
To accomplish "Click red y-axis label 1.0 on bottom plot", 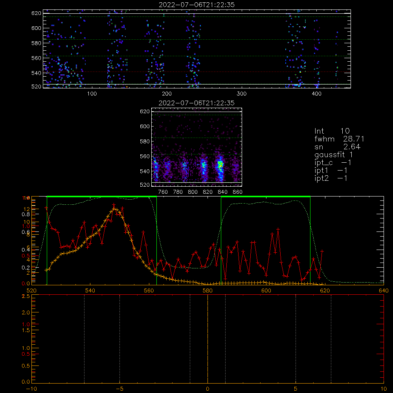I will [x=26, y=324].
